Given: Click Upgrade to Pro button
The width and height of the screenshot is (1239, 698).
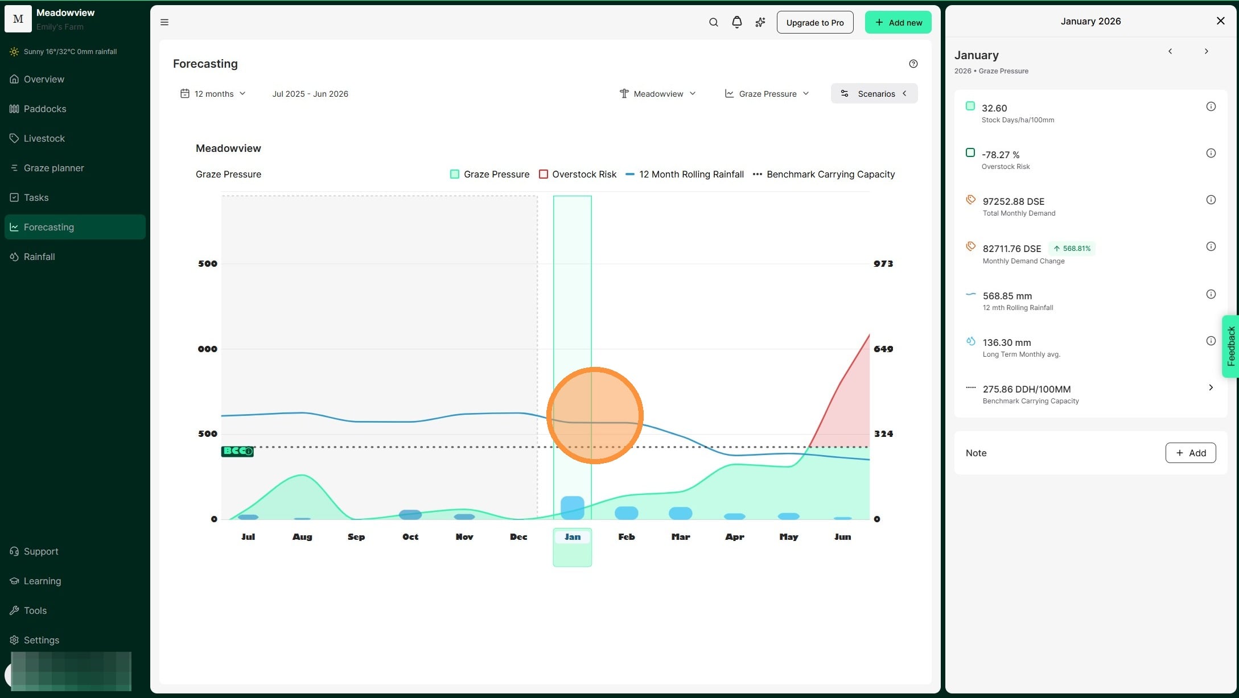Looking at the screenshot, I should 814,22.
